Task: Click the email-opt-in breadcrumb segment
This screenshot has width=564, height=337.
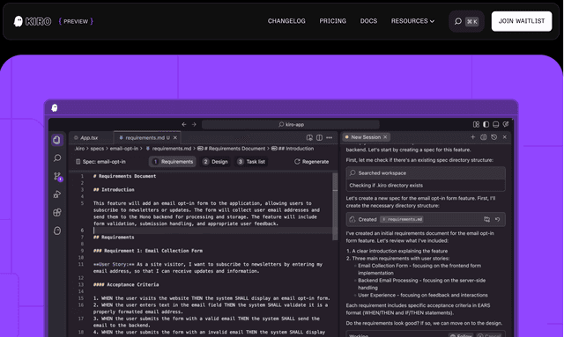Action: pos(123,149)
